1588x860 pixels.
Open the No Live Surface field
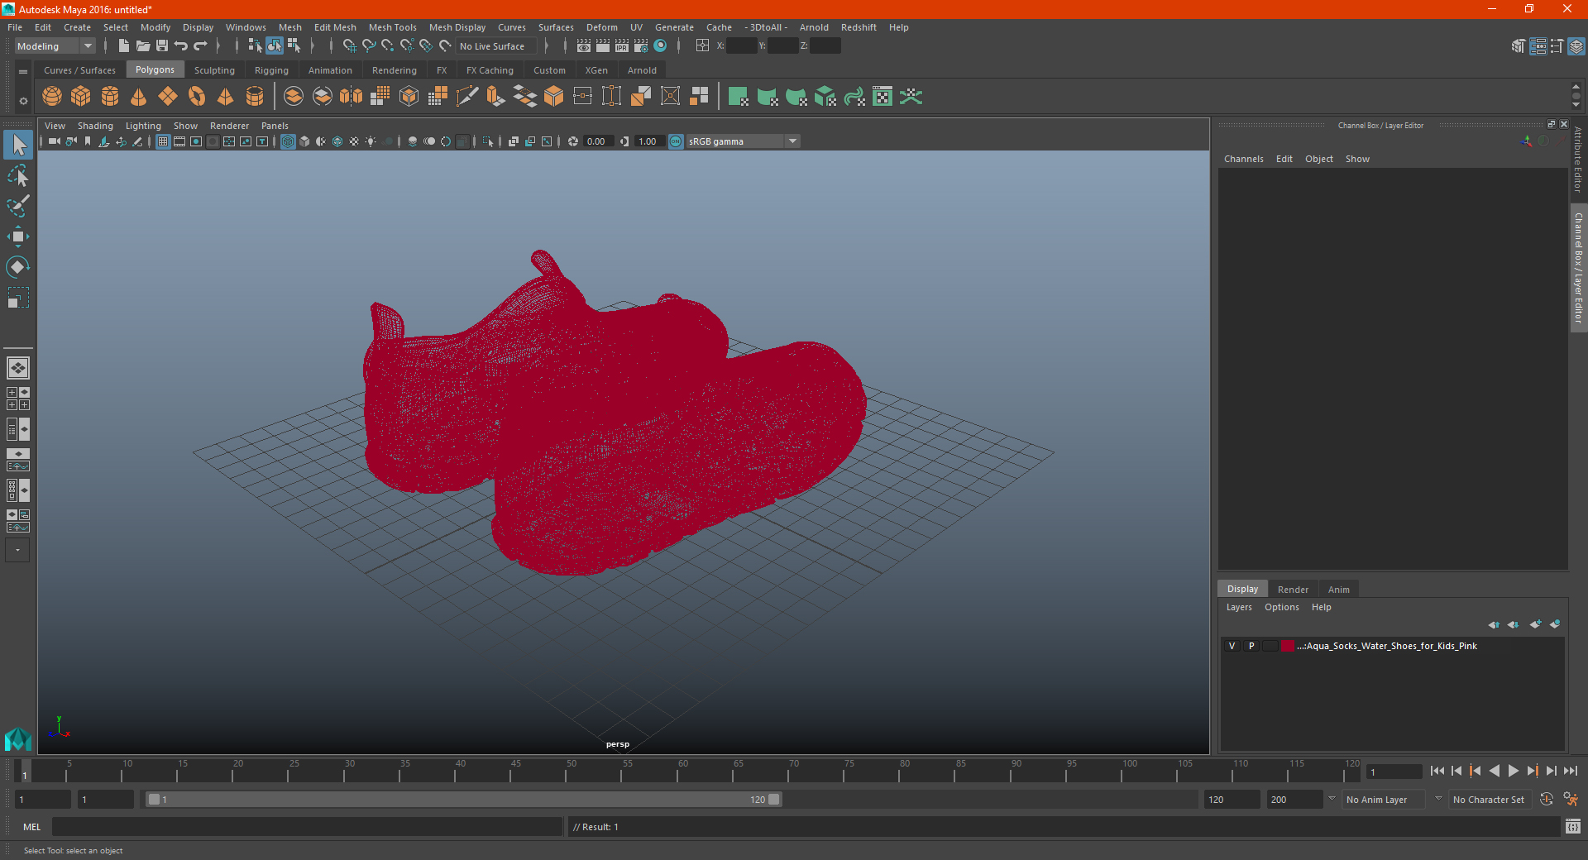pos(496,46)
